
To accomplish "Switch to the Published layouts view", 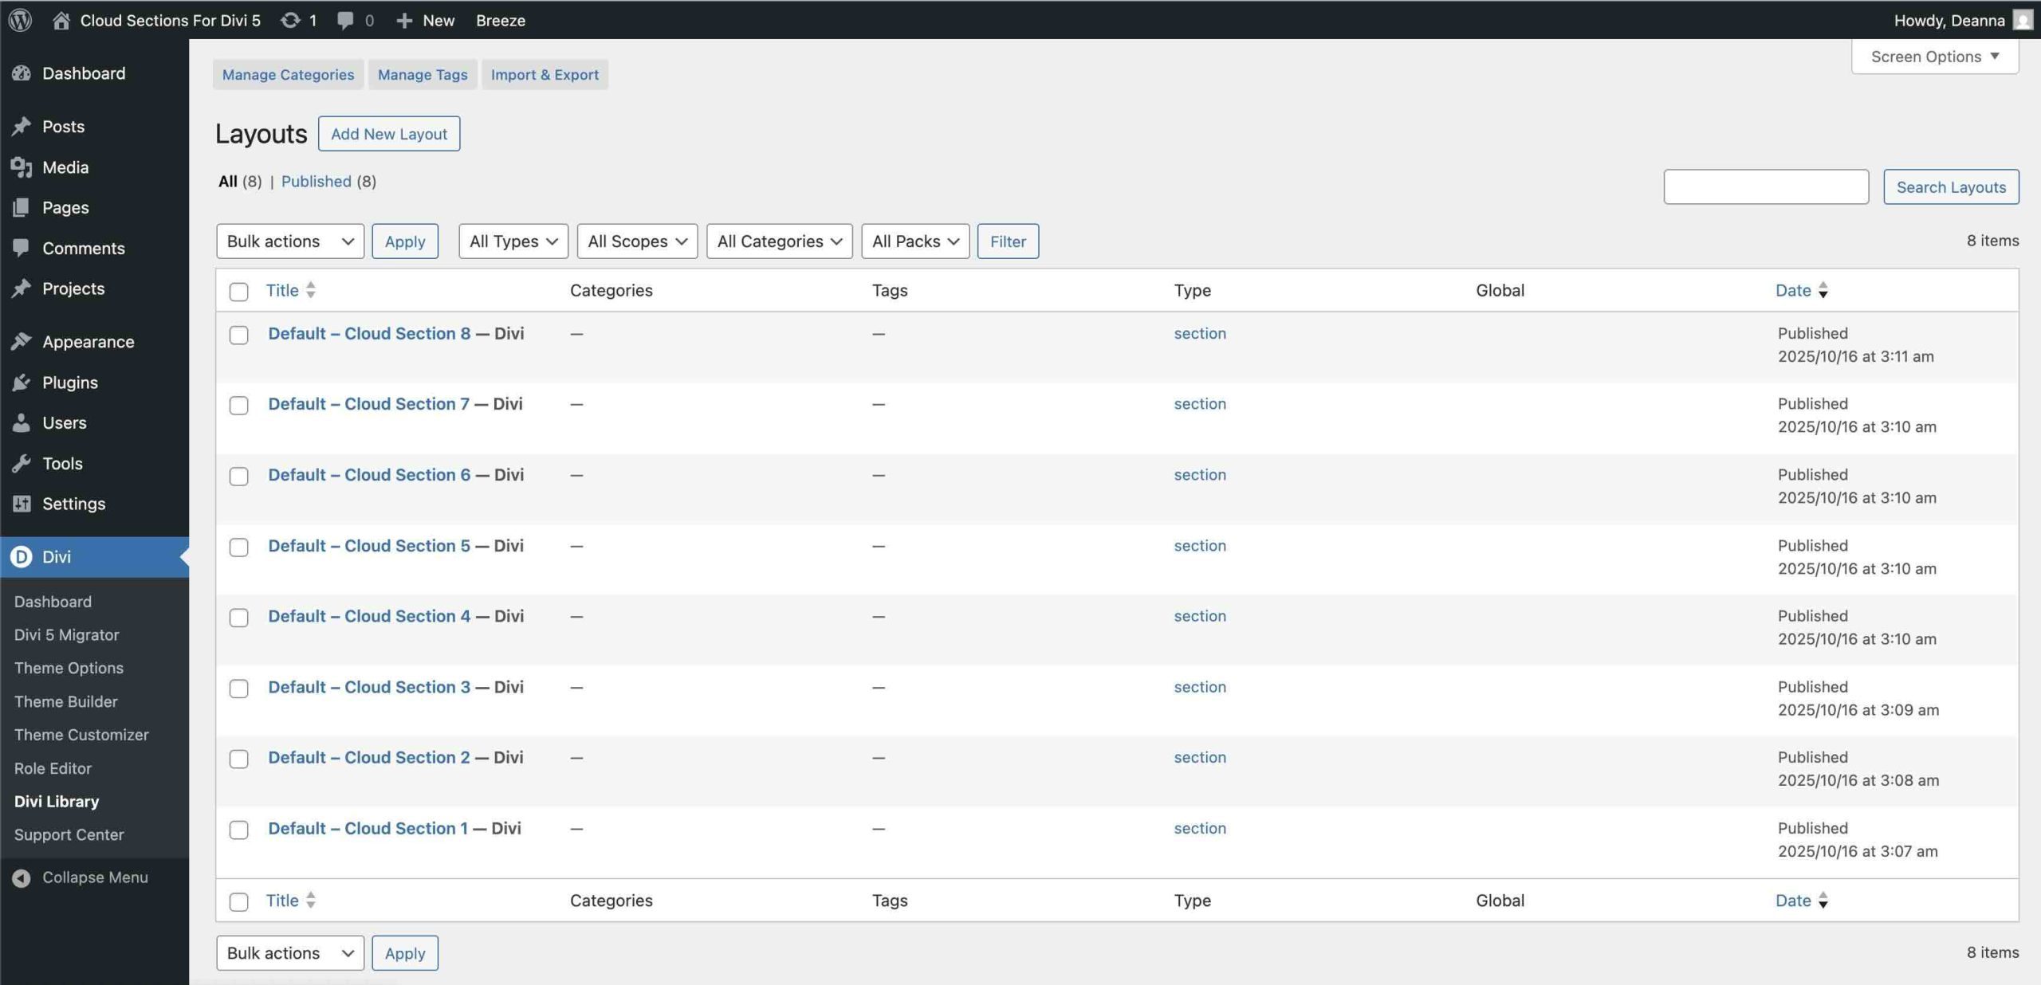I will [x=317, y=181].
